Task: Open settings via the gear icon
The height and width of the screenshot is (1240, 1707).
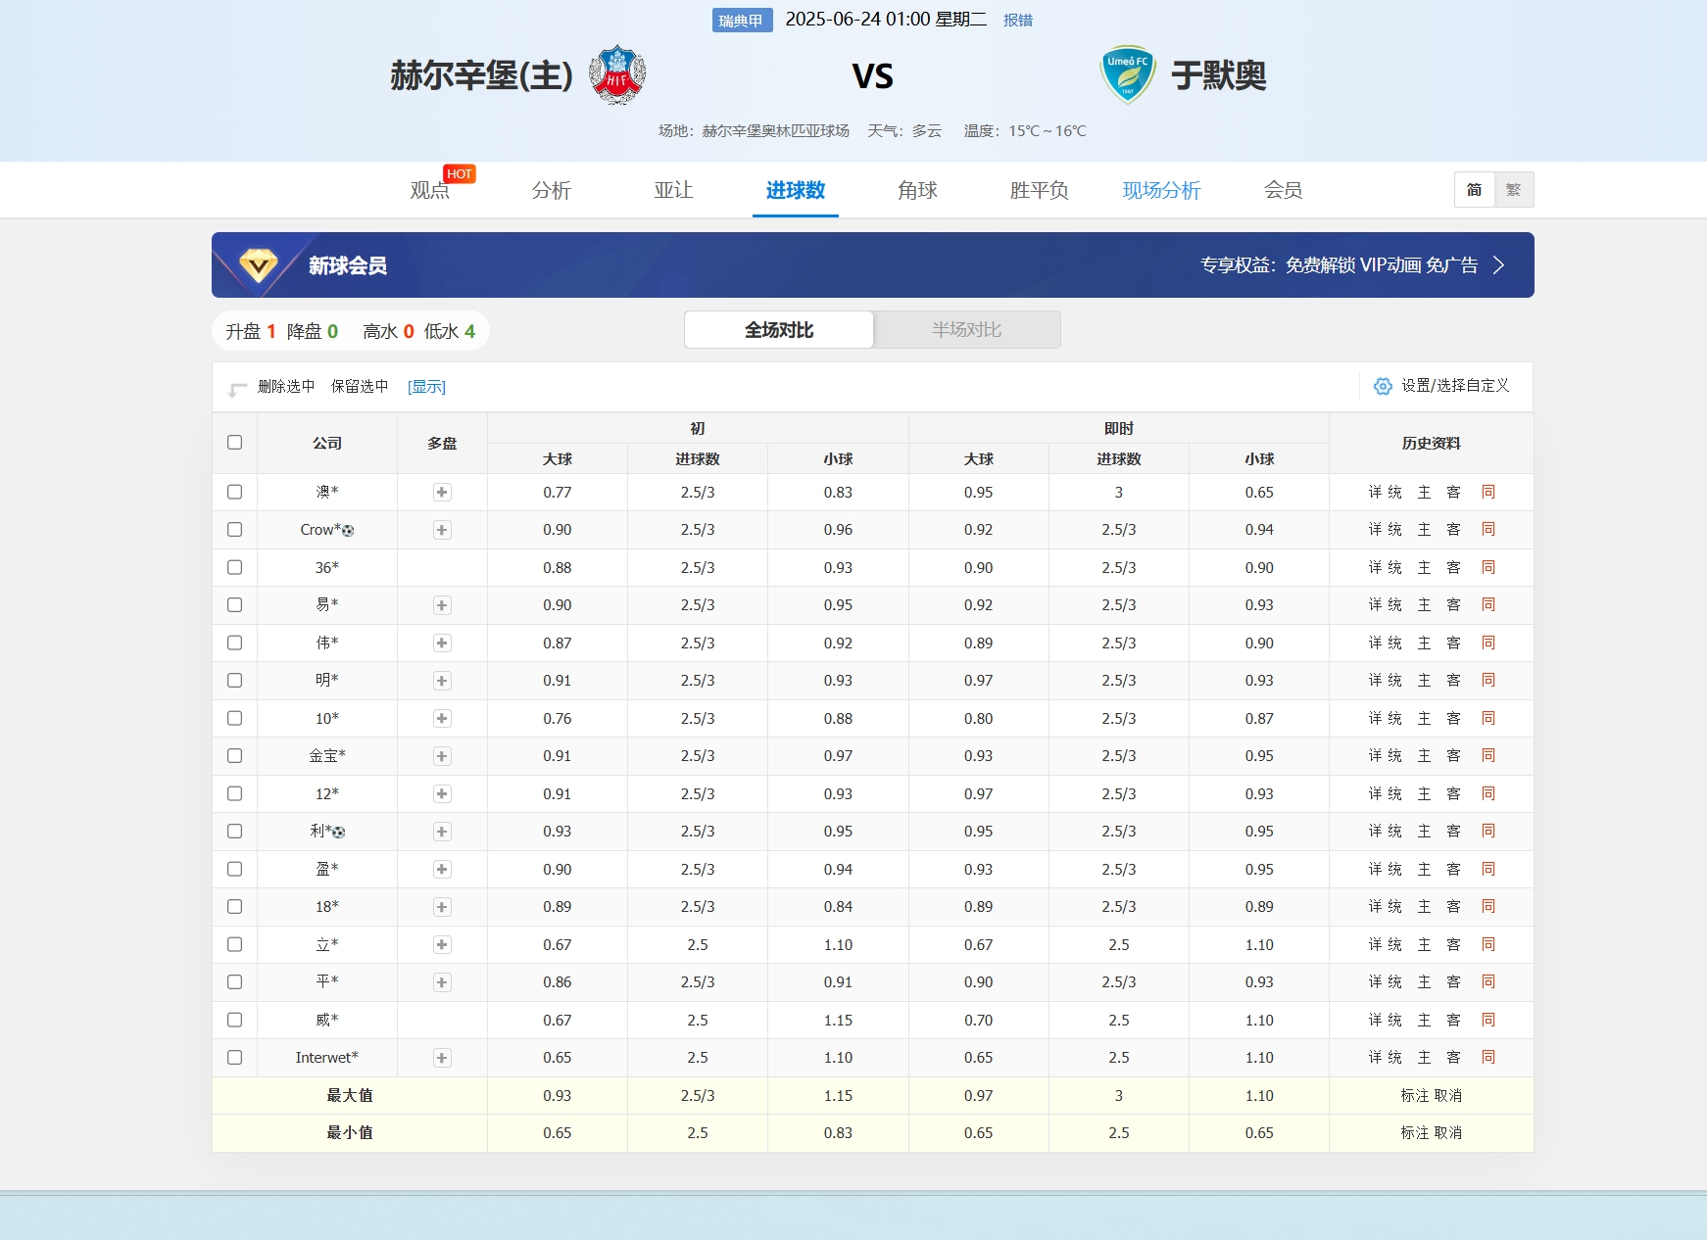Action: click(1383, 386)
